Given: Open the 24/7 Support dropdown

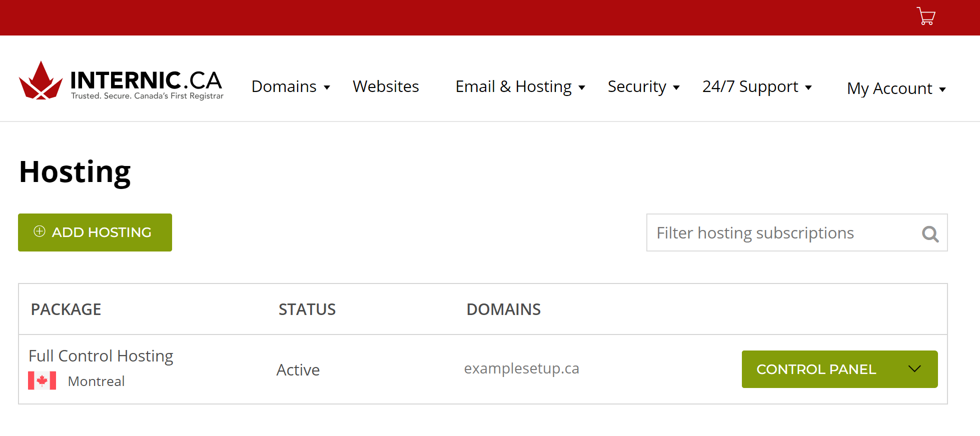Looking at the screenshot, I should pos(757,86).
